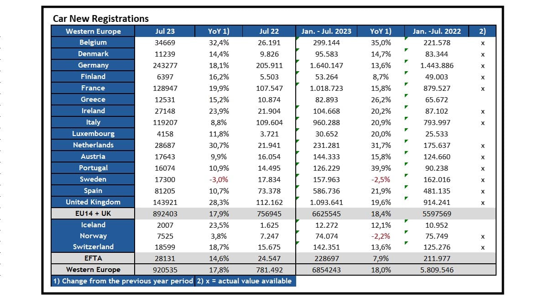Select the Austria row label
This screenshot has height=298, width=549.
(x=93, y=157)
